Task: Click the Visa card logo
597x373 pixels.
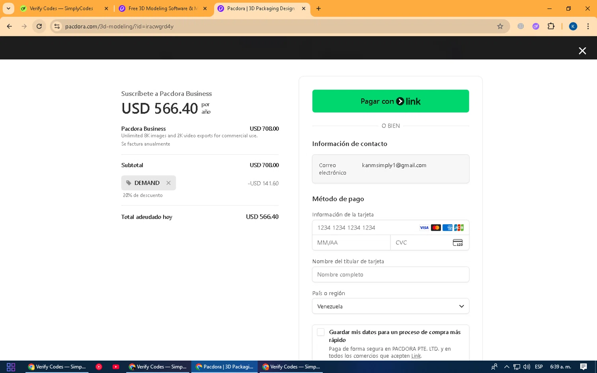Action: pos(424,227)
